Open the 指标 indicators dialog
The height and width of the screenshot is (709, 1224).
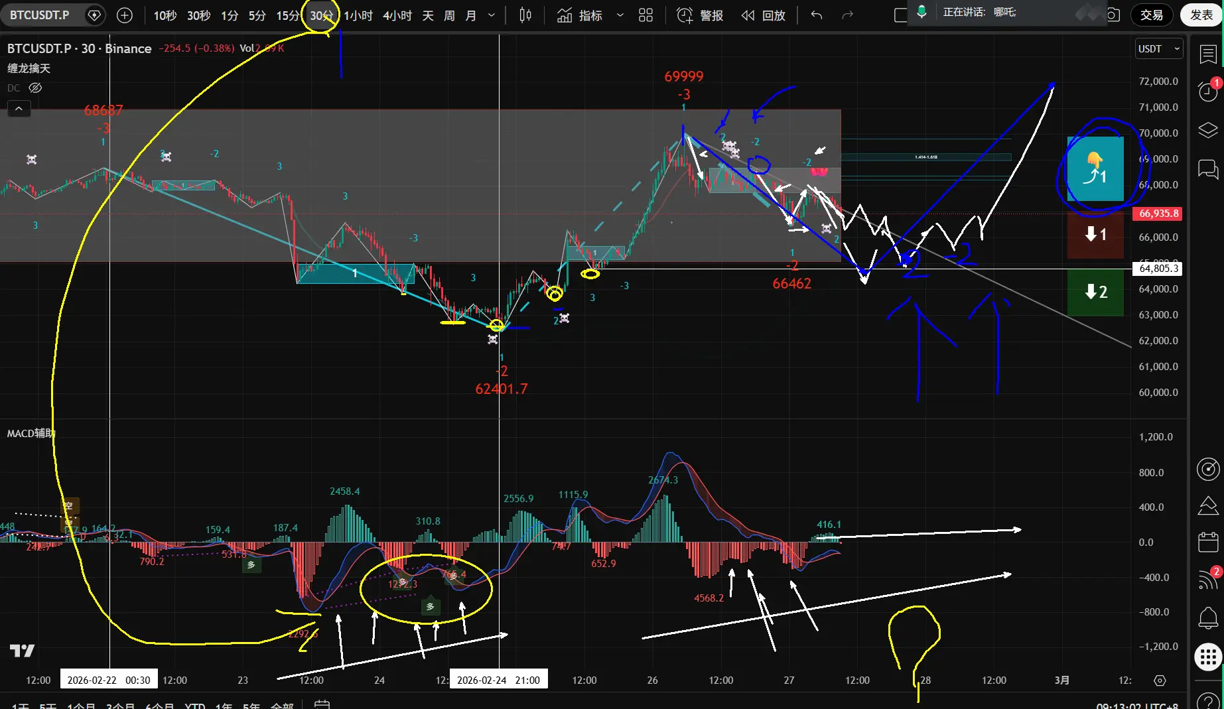[x=580, y=15]
